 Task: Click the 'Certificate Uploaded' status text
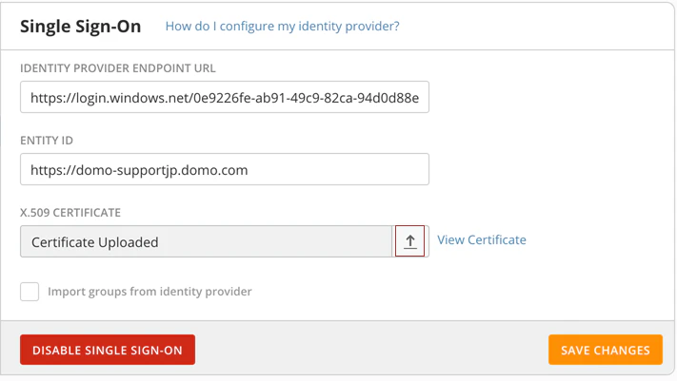[95, 242]
